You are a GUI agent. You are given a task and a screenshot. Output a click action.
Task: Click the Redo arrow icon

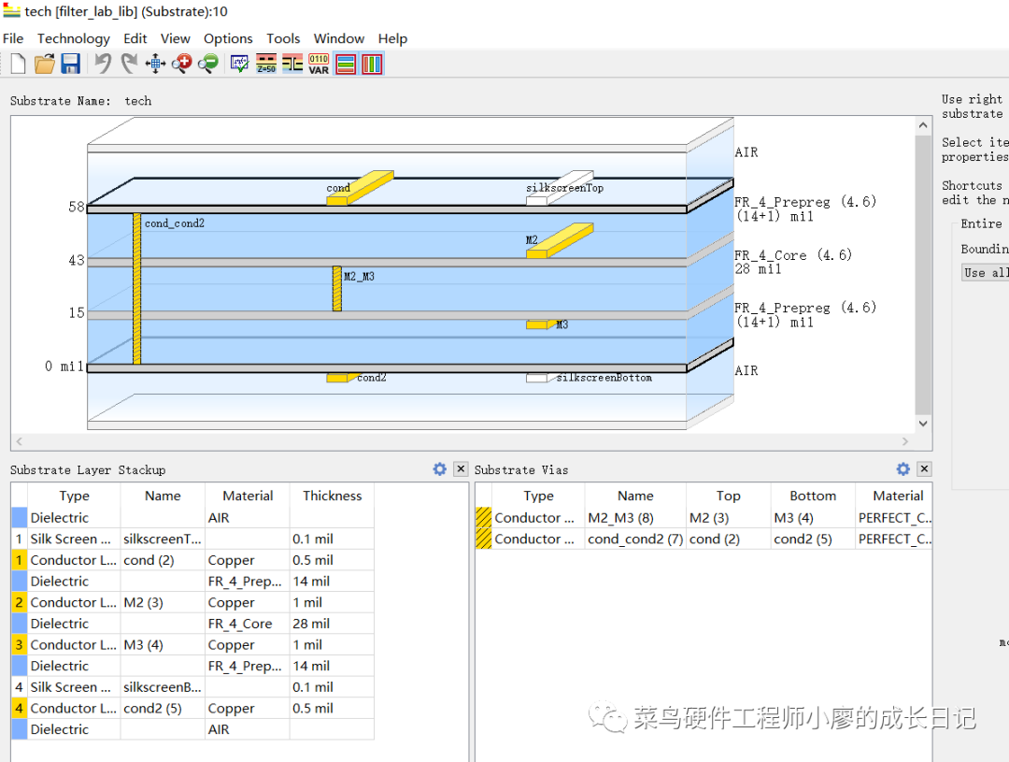pyautogui.click(x=129, y=64)
